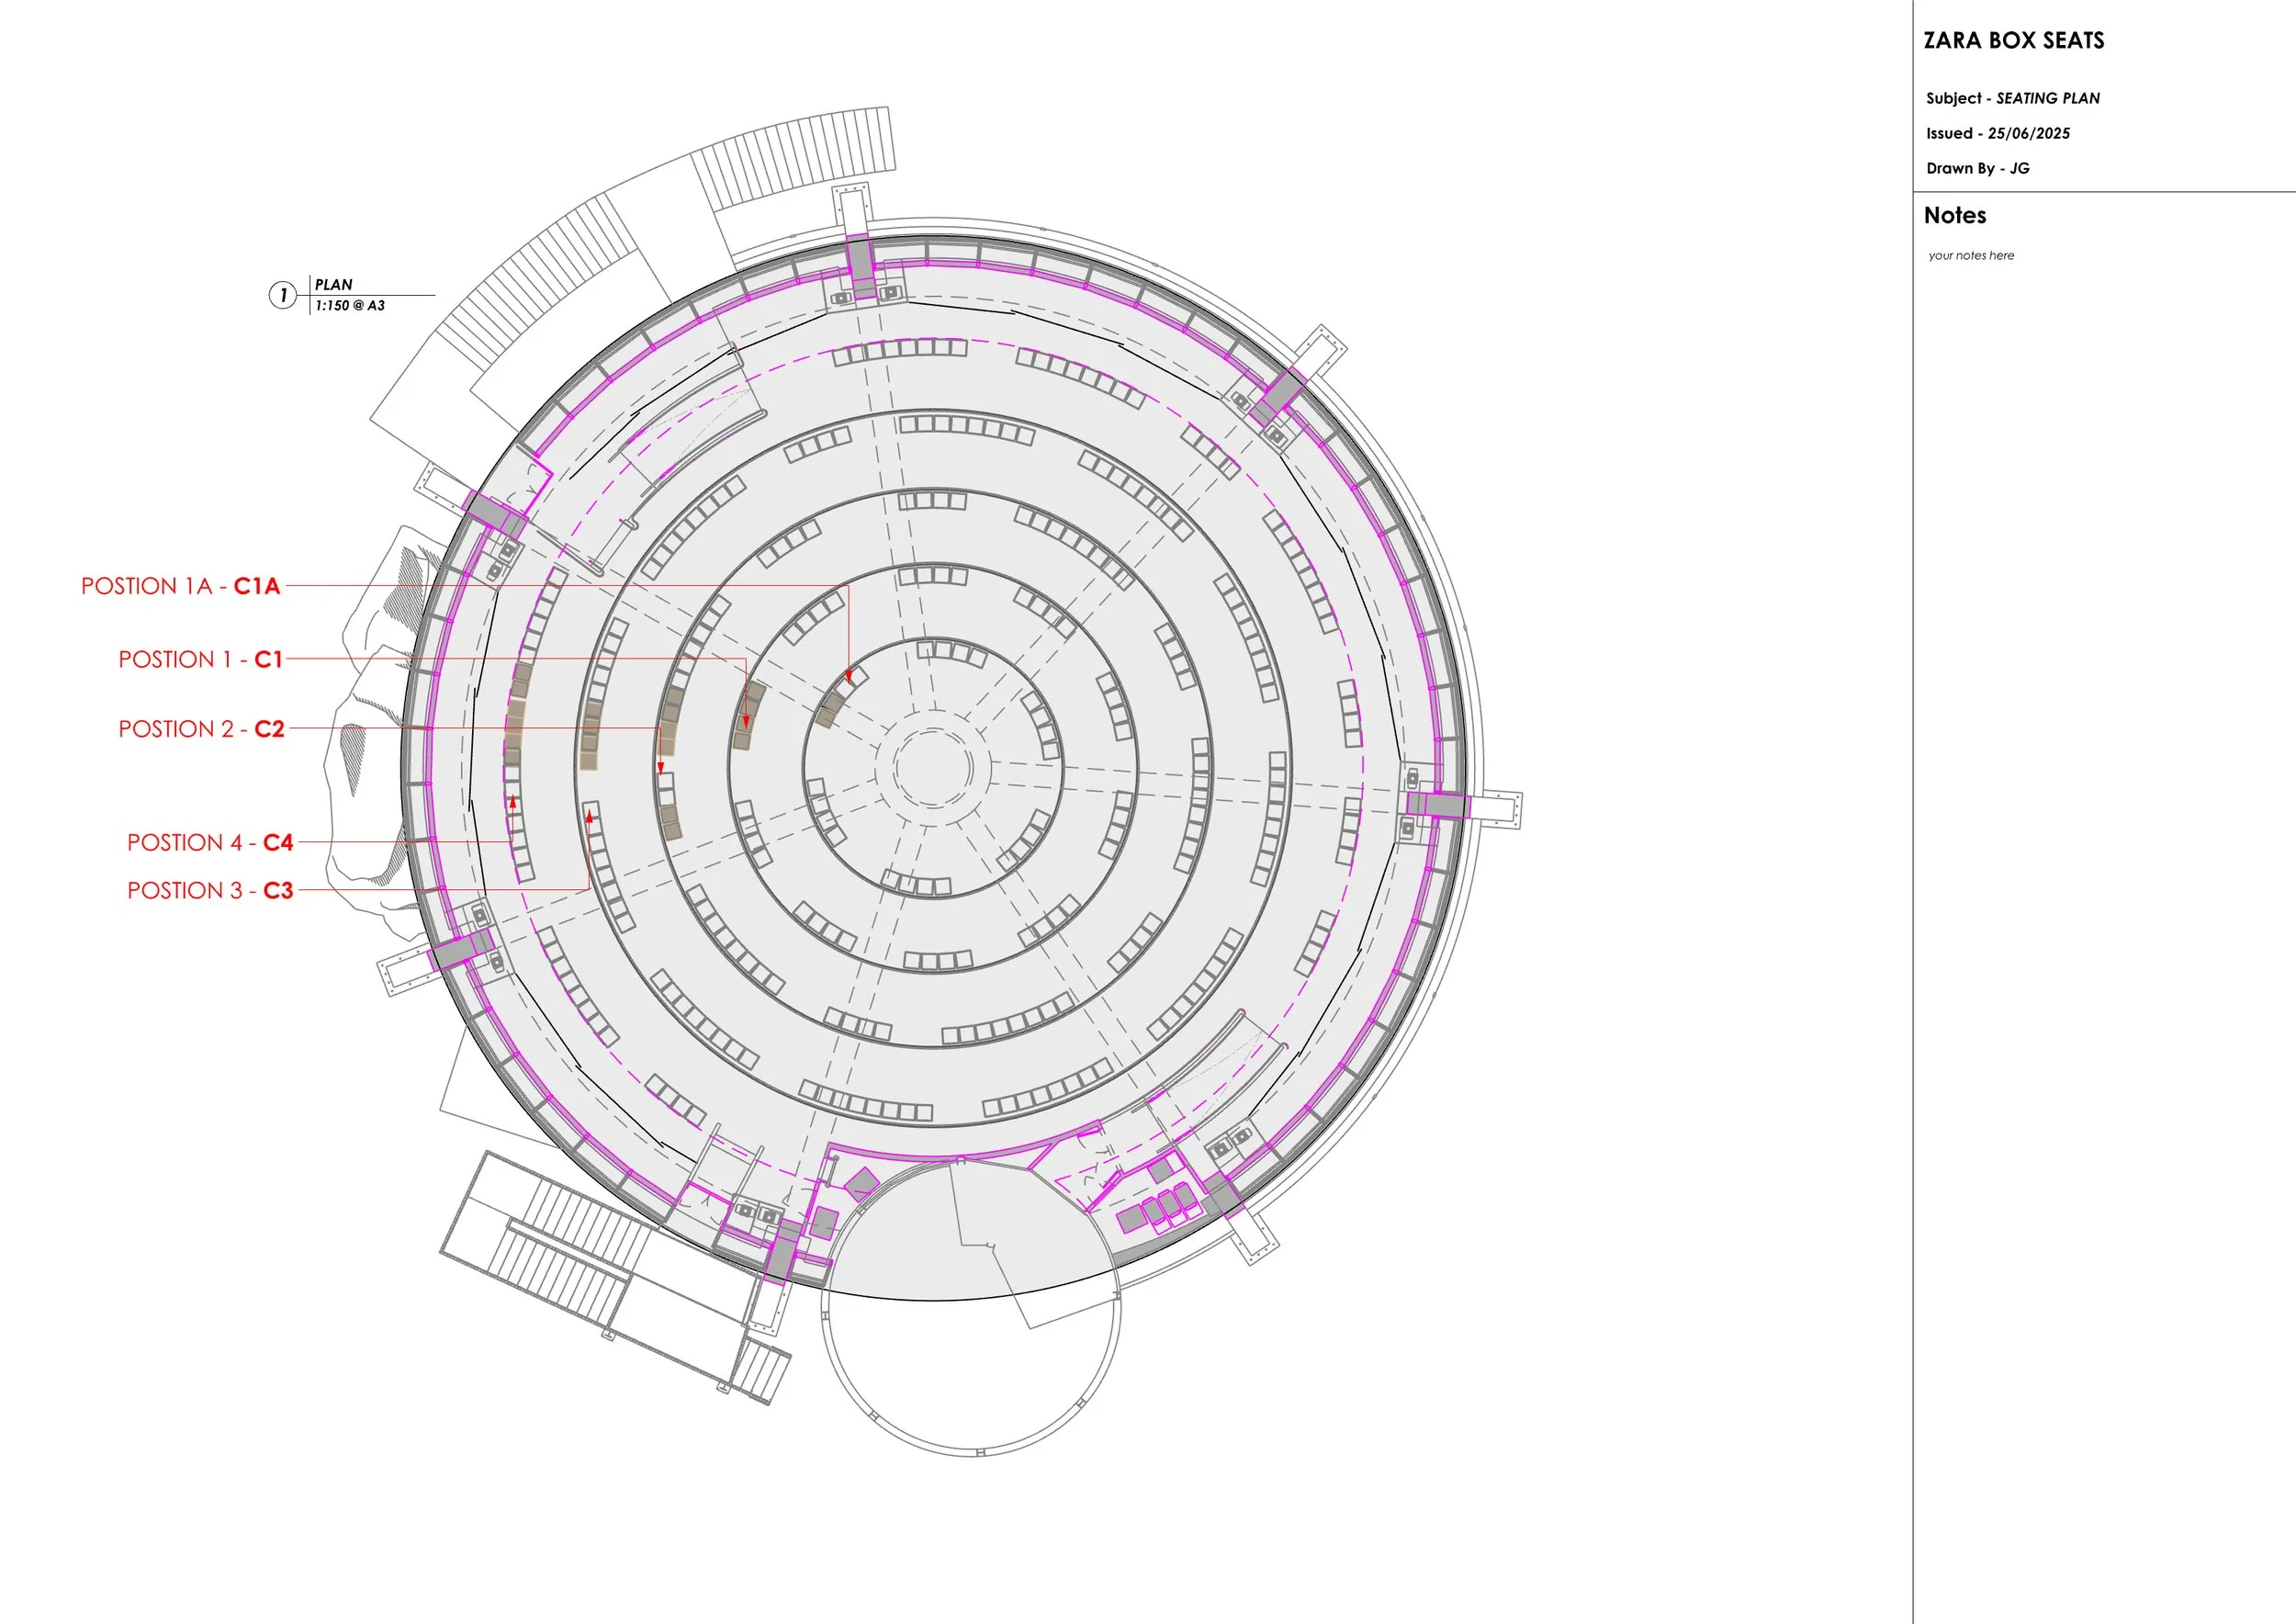The width and height of the screenshot is (2296, 1624).
Task: Click the circled number 1 drawing marker
Action: click(x=283, y=295)
